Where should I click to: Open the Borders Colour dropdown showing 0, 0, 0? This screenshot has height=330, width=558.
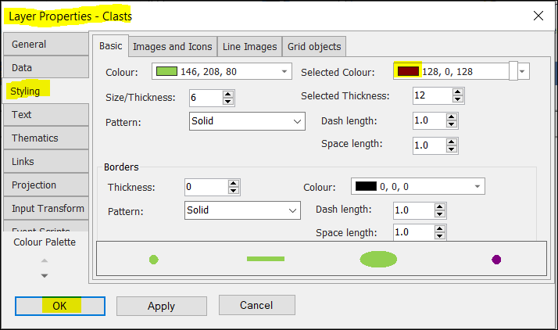477,186
